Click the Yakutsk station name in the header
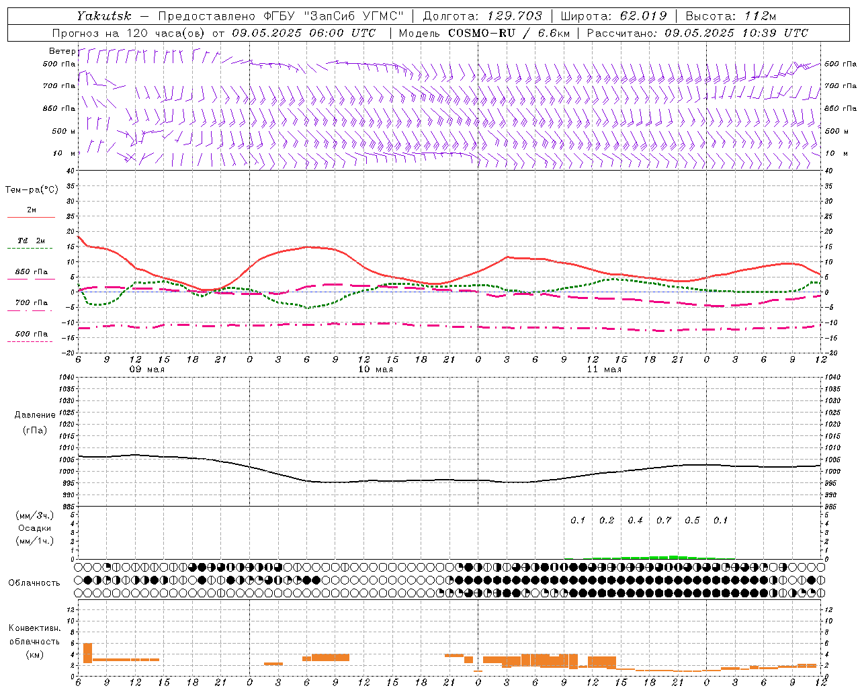This screenshot has height=688, width=860. (x=103, y=16)
